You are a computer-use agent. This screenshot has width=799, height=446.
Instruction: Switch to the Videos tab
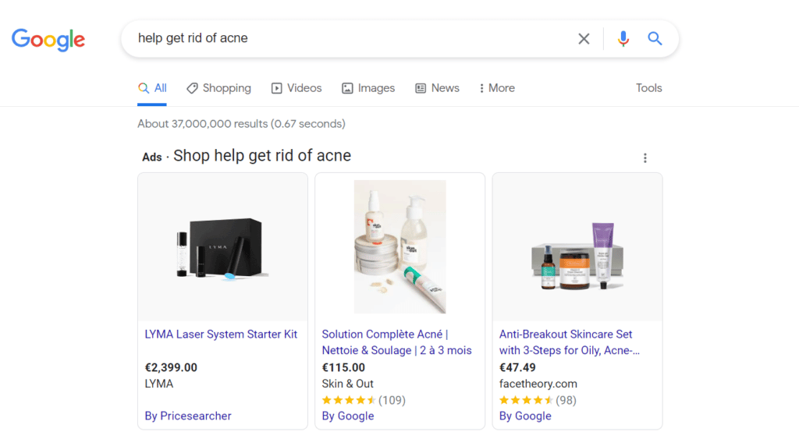tap(297, 88)
